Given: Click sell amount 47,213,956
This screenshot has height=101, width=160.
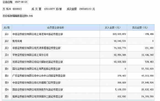Looking at the screenshot, I should coord(148,76).
